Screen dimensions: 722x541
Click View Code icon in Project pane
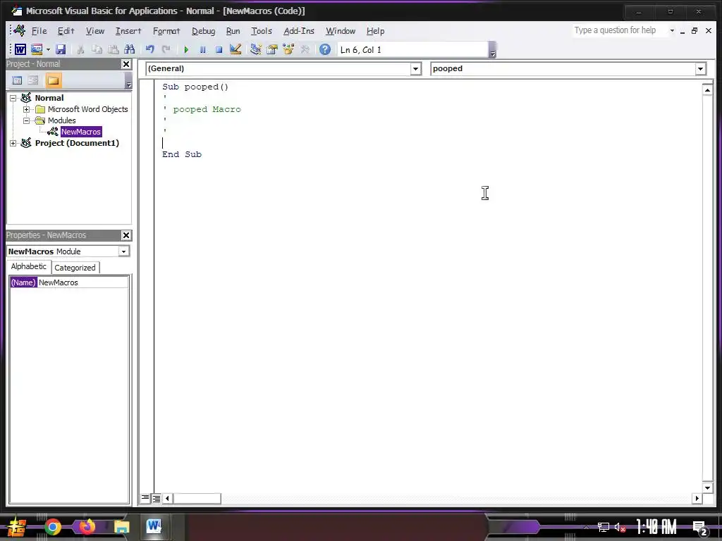click(x=17, y=80)
